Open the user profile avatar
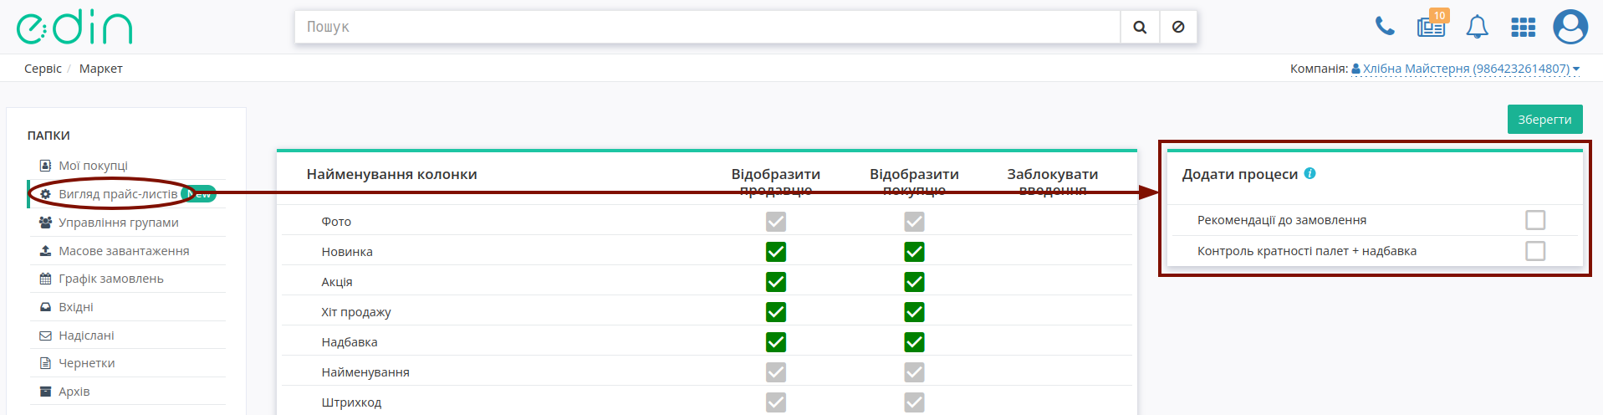This screenshot has height=415, width=1603. click(1570, 27)
